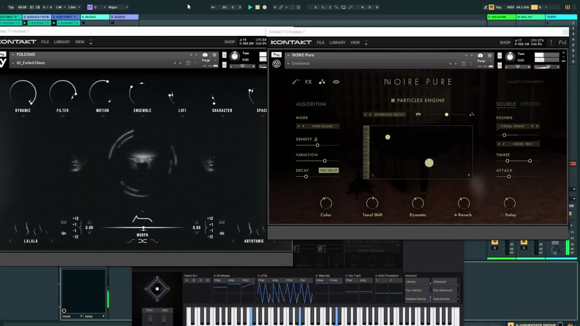Open FILE menu in left Kontakt window
This screenshot has width=580, height=326.
click(x=45, y=42)
